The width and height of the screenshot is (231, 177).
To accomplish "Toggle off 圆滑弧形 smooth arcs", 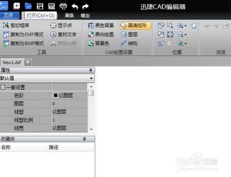I will tap(135, 25).
